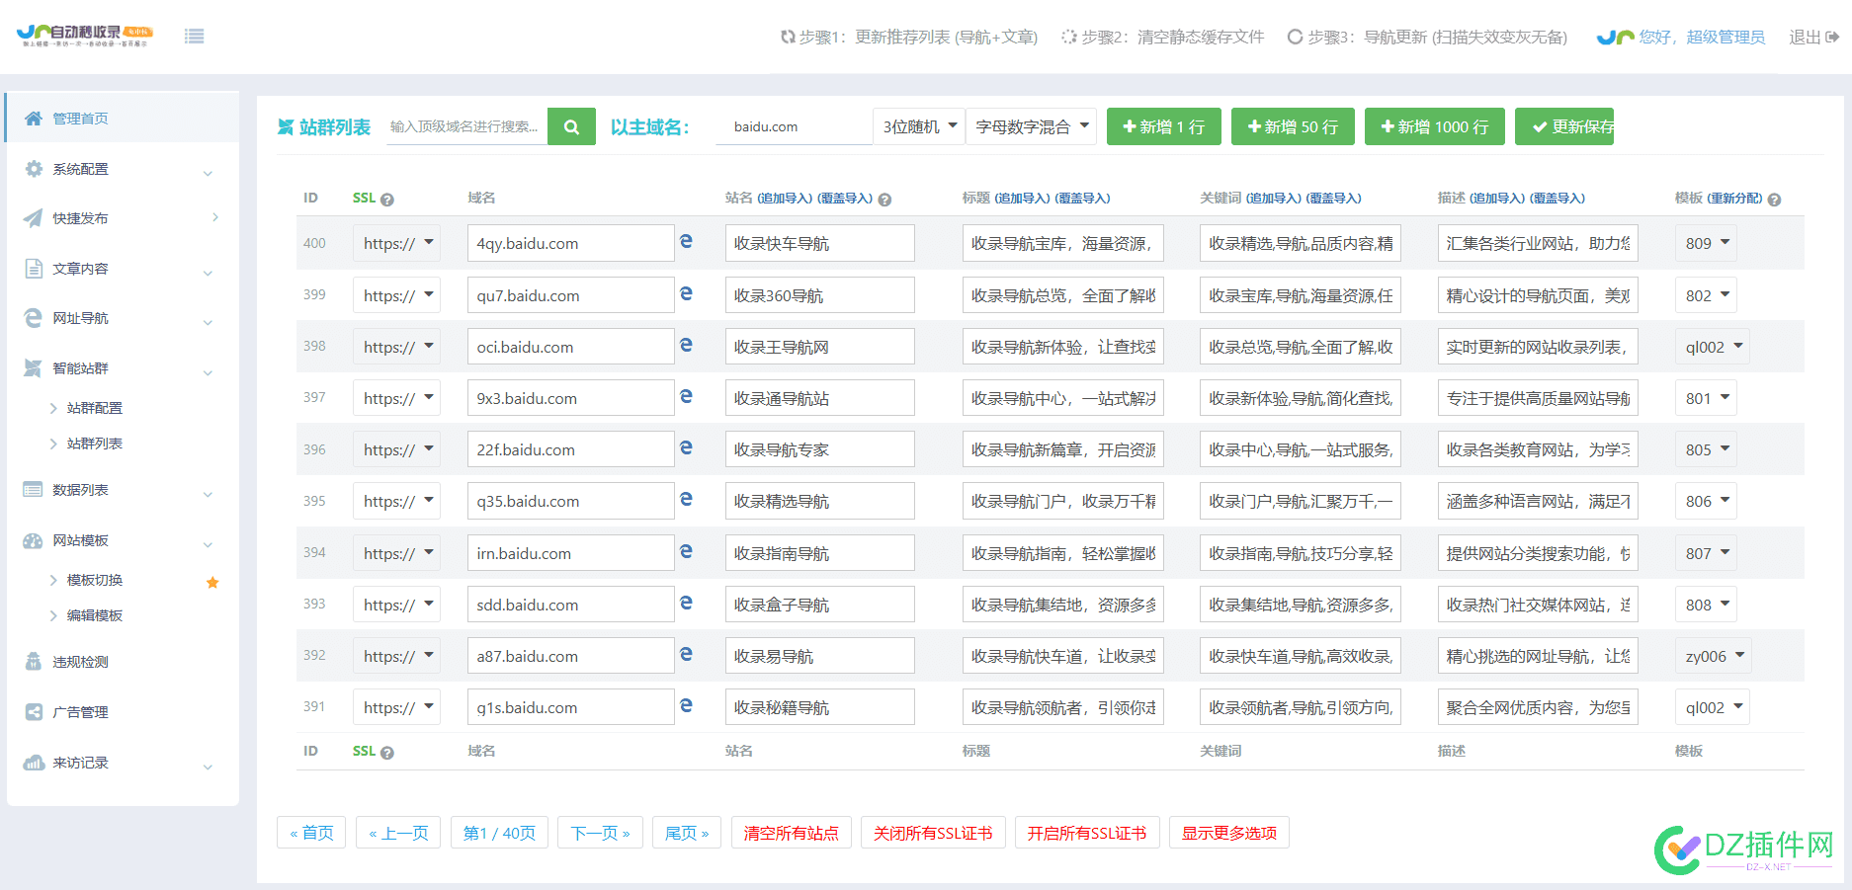Expand 来访记录 sidebar menu
Viewport: 1852px width, 890px height.
[123, 763]
